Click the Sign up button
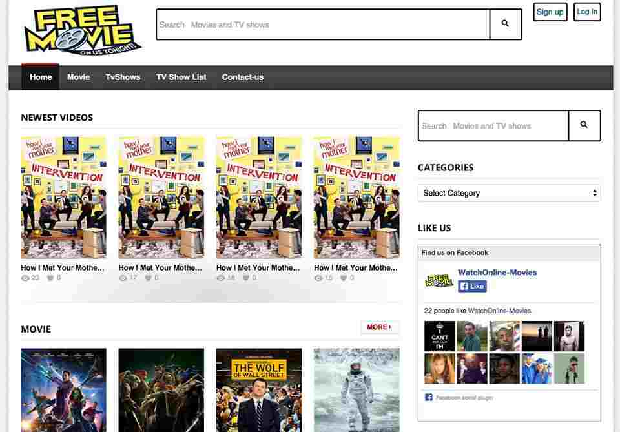The image size is (620, 432). [550, 12]
